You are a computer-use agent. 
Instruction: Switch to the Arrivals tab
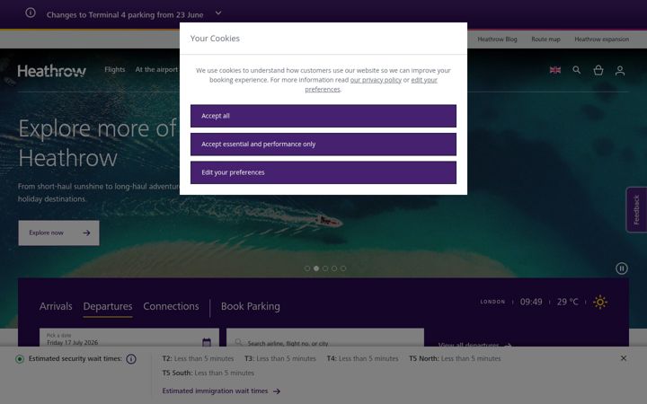point(56,306)
